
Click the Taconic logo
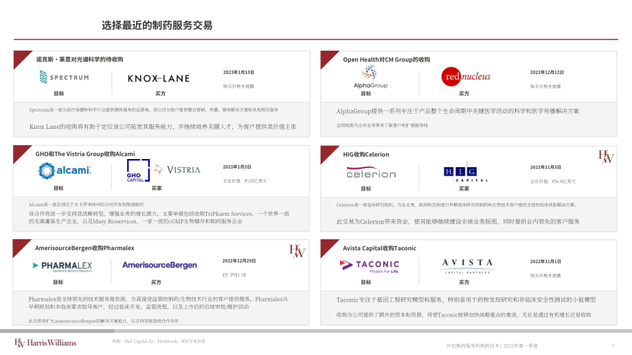[369, 266]
